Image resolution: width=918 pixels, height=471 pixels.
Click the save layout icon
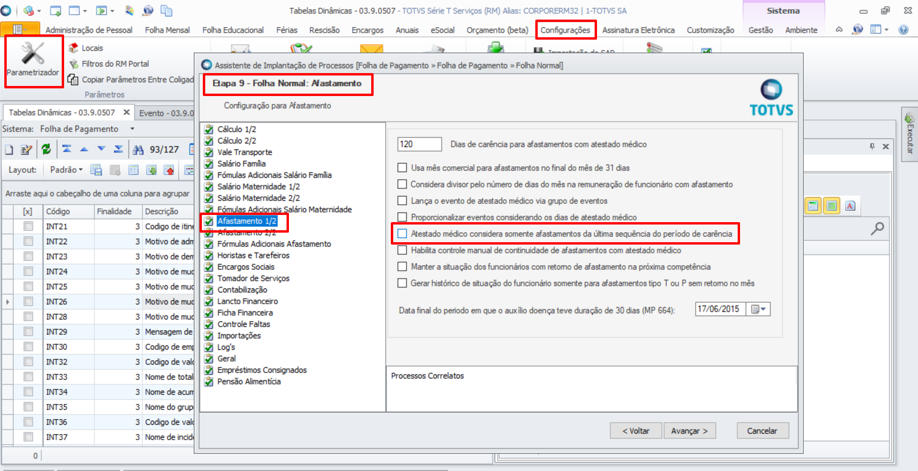(96, 170)
